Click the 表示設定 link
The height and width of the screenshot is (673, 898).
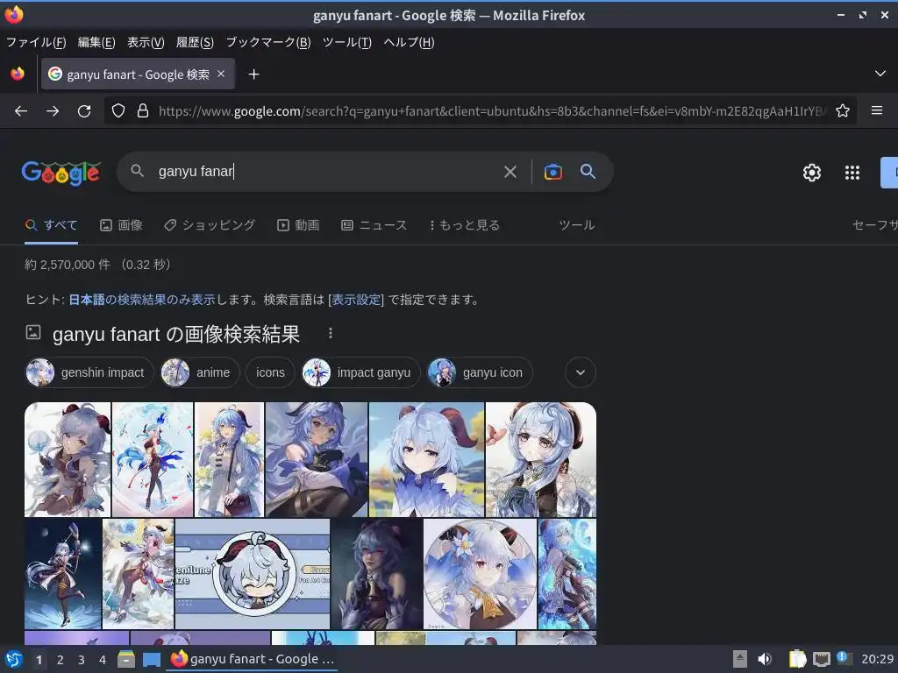coord(356,300)
